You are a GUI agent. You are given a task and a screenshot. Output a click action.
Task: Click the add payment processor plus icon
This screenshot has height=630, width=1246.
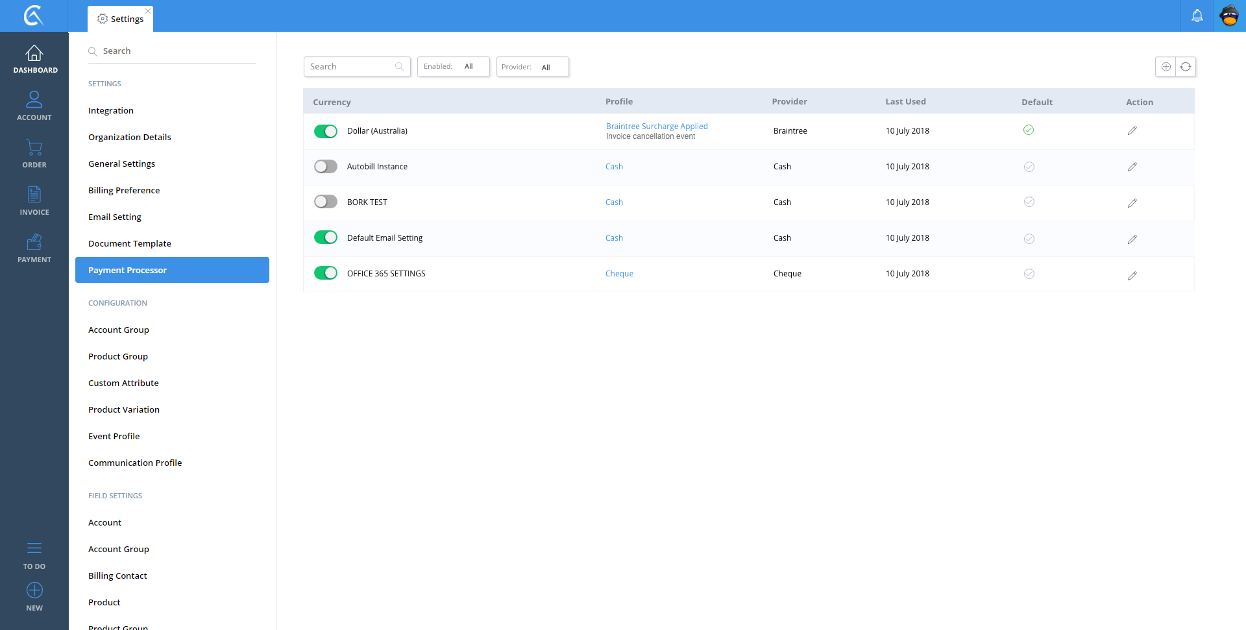[1166, 67]
